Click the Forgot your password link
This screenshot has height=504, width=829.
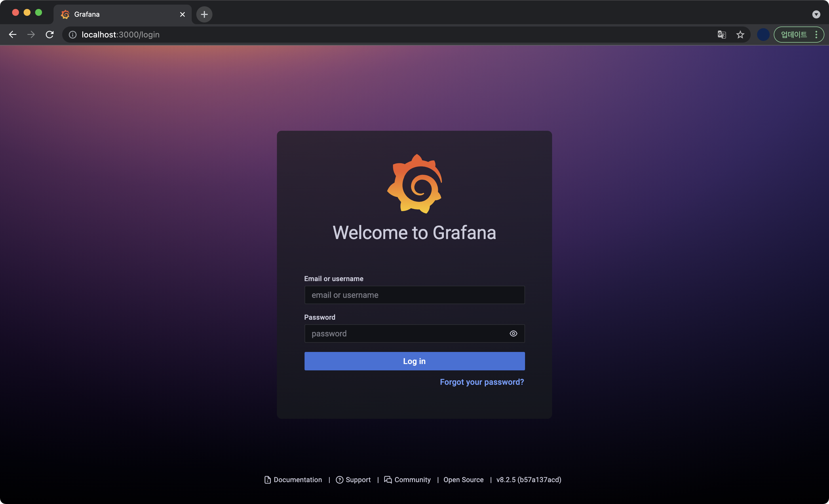point(482,382)
